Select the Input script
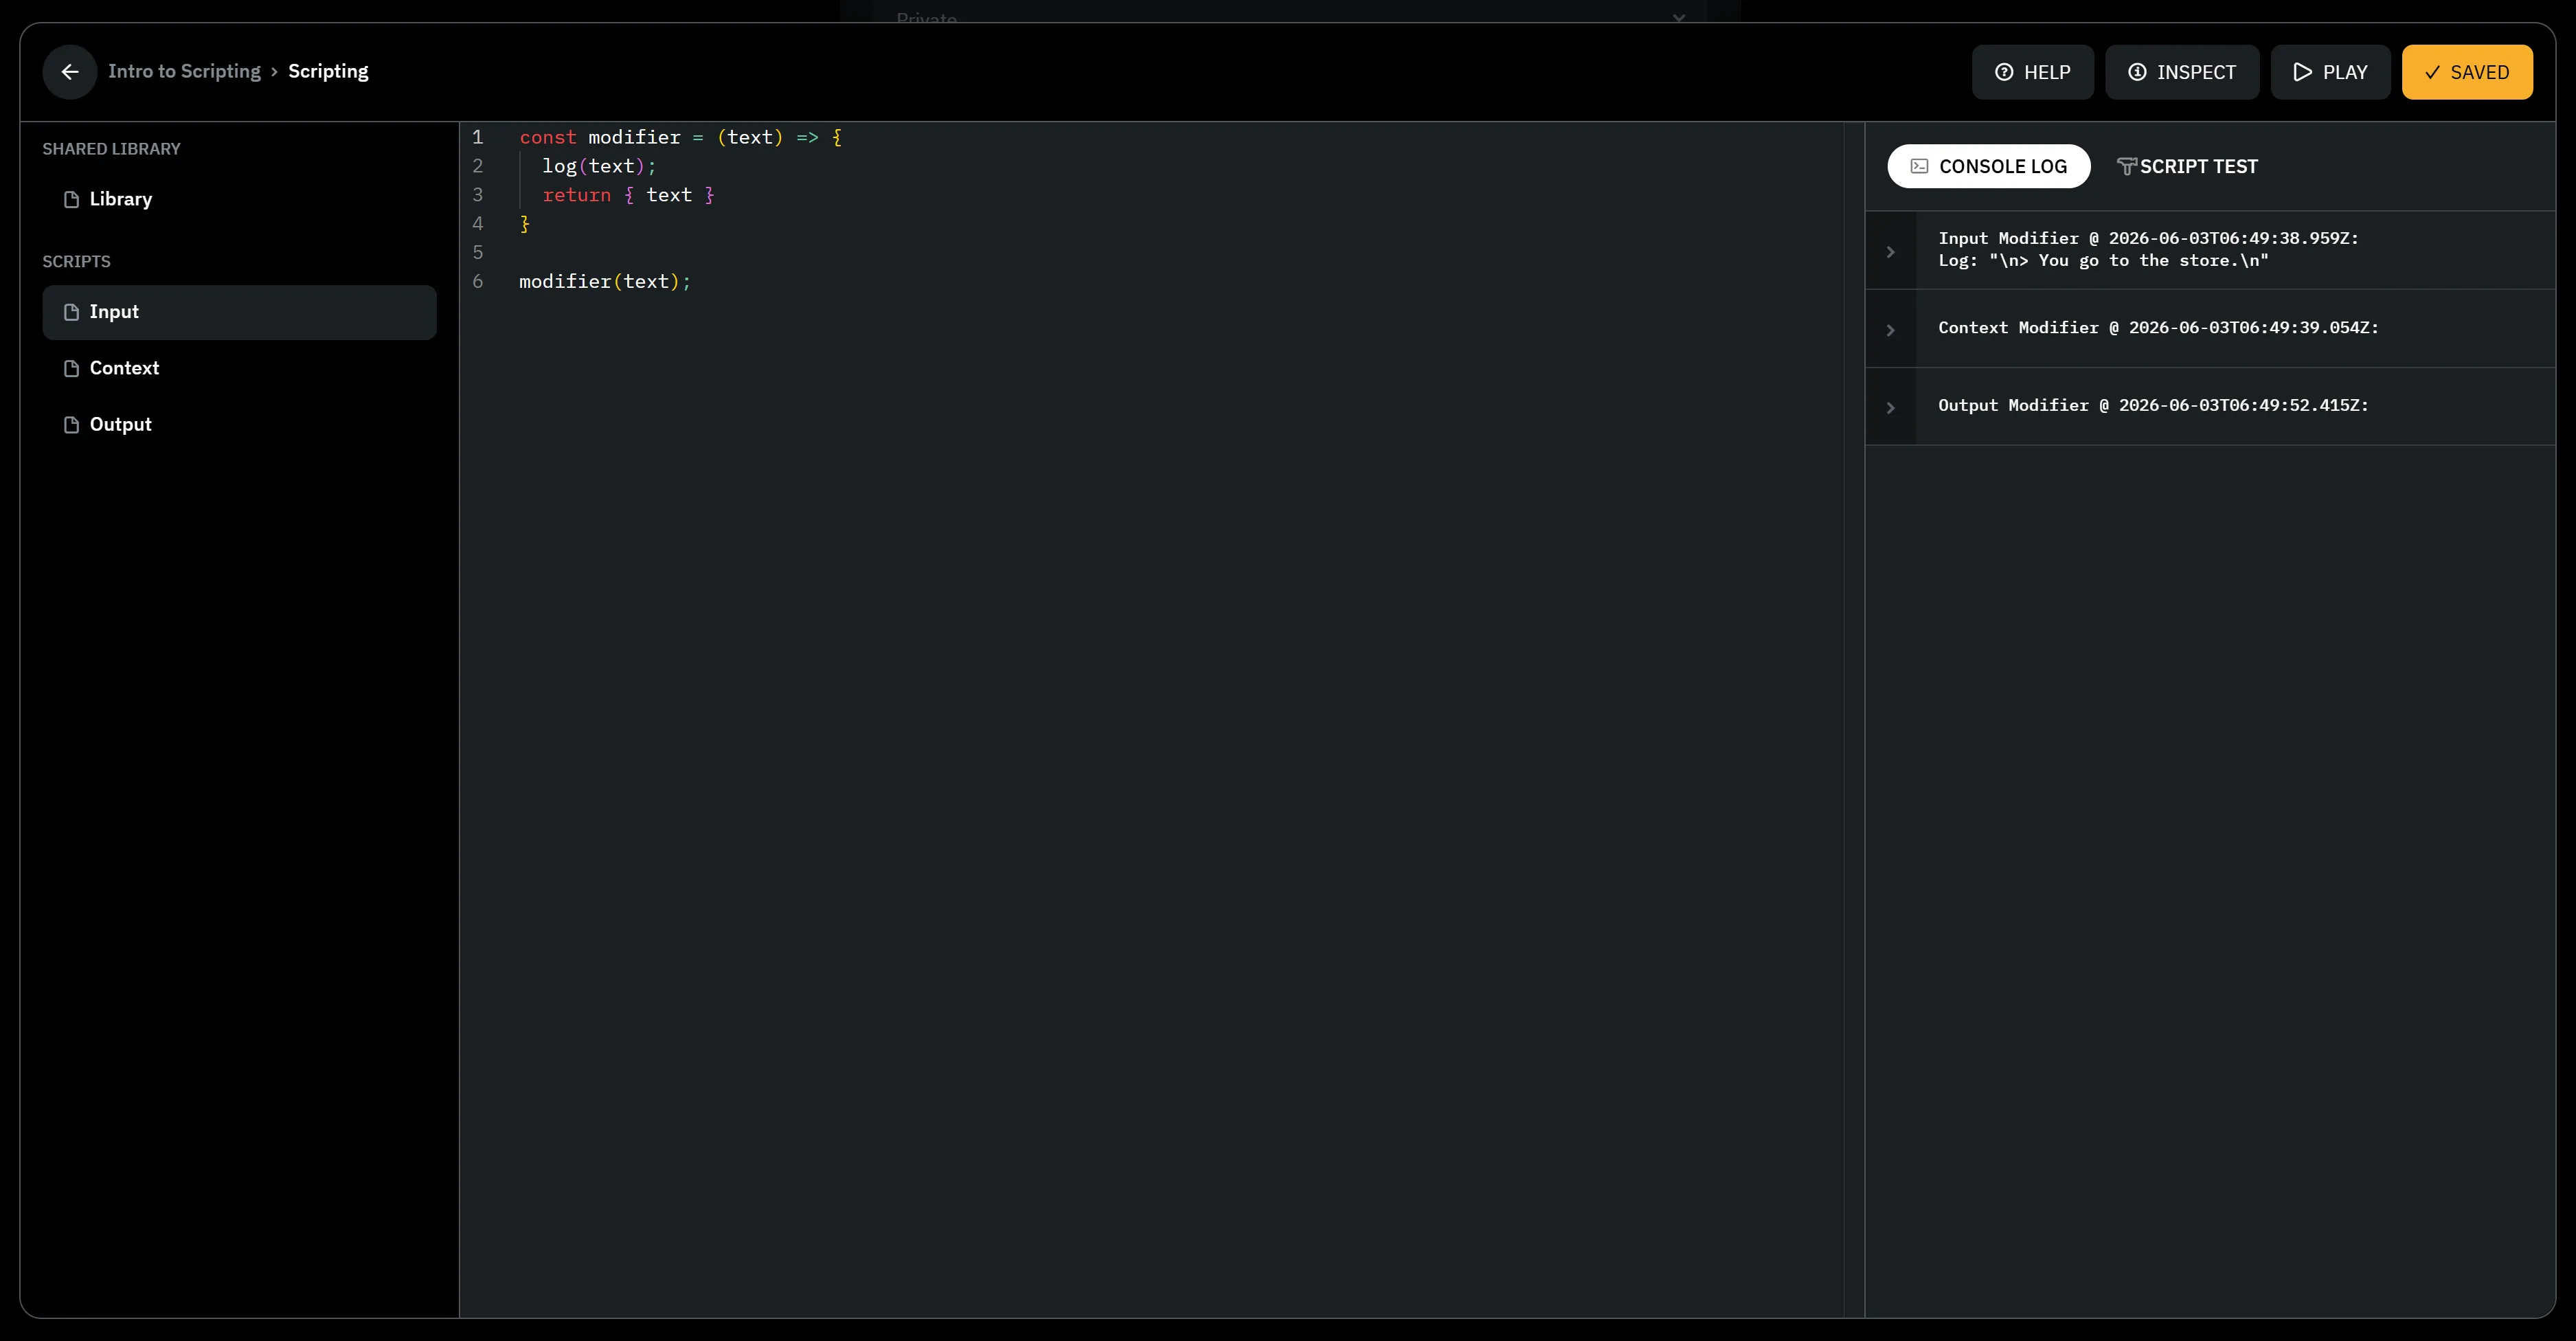The image size is (2576, 1341). click(239, 312)
